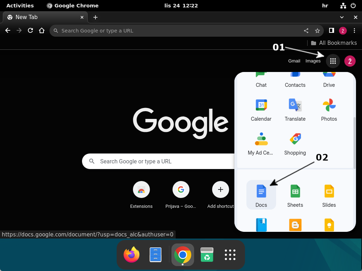362x271 pixels.
Task: Open a new tab with plus button
Action: 95,17
